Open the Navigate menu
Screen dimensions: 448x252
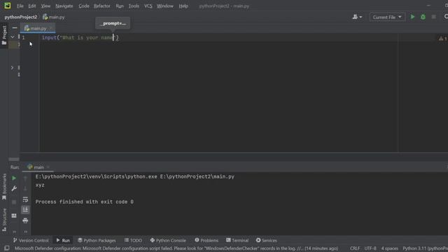[64, 6]
